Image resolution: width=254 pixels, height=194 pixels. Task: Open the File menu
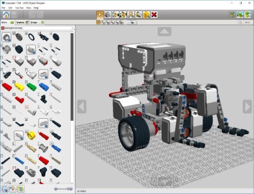click(x=3, y=8)
